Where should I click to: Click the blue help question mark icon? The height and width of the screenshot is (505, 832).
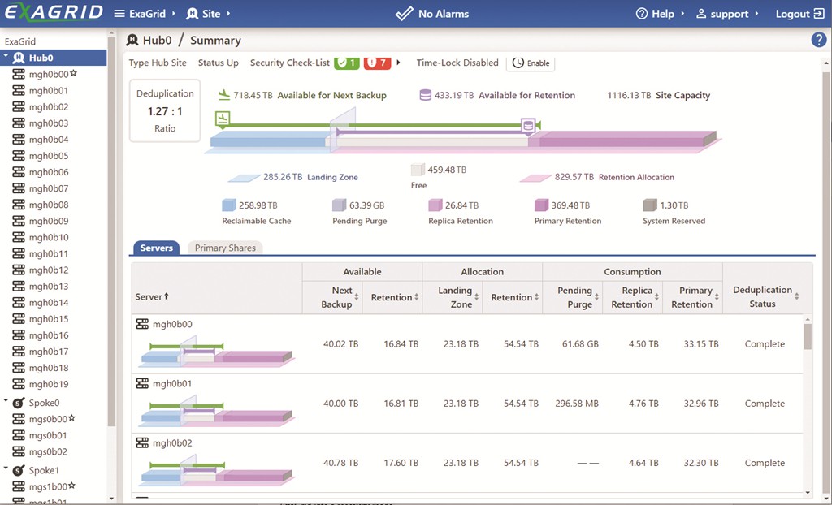click(x=819, y=40)
